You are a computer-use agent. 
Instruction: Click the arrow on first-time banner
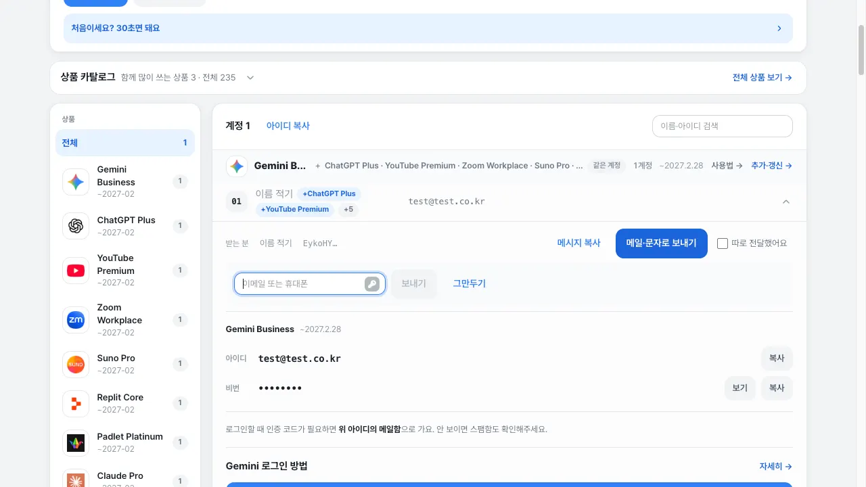click(779, 28)
